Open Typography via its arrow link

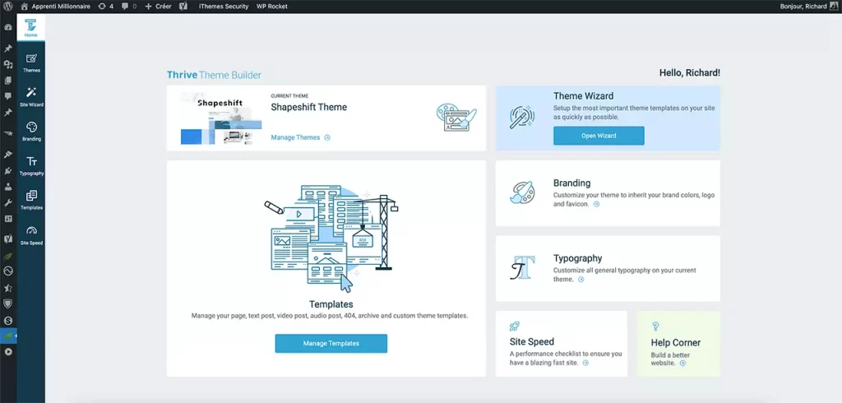(581, 280)
